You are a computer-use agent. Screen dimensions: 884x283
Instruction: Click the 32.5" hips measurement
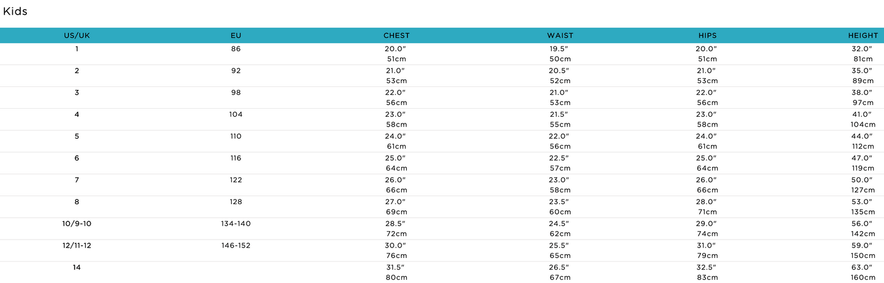[707, 268]
